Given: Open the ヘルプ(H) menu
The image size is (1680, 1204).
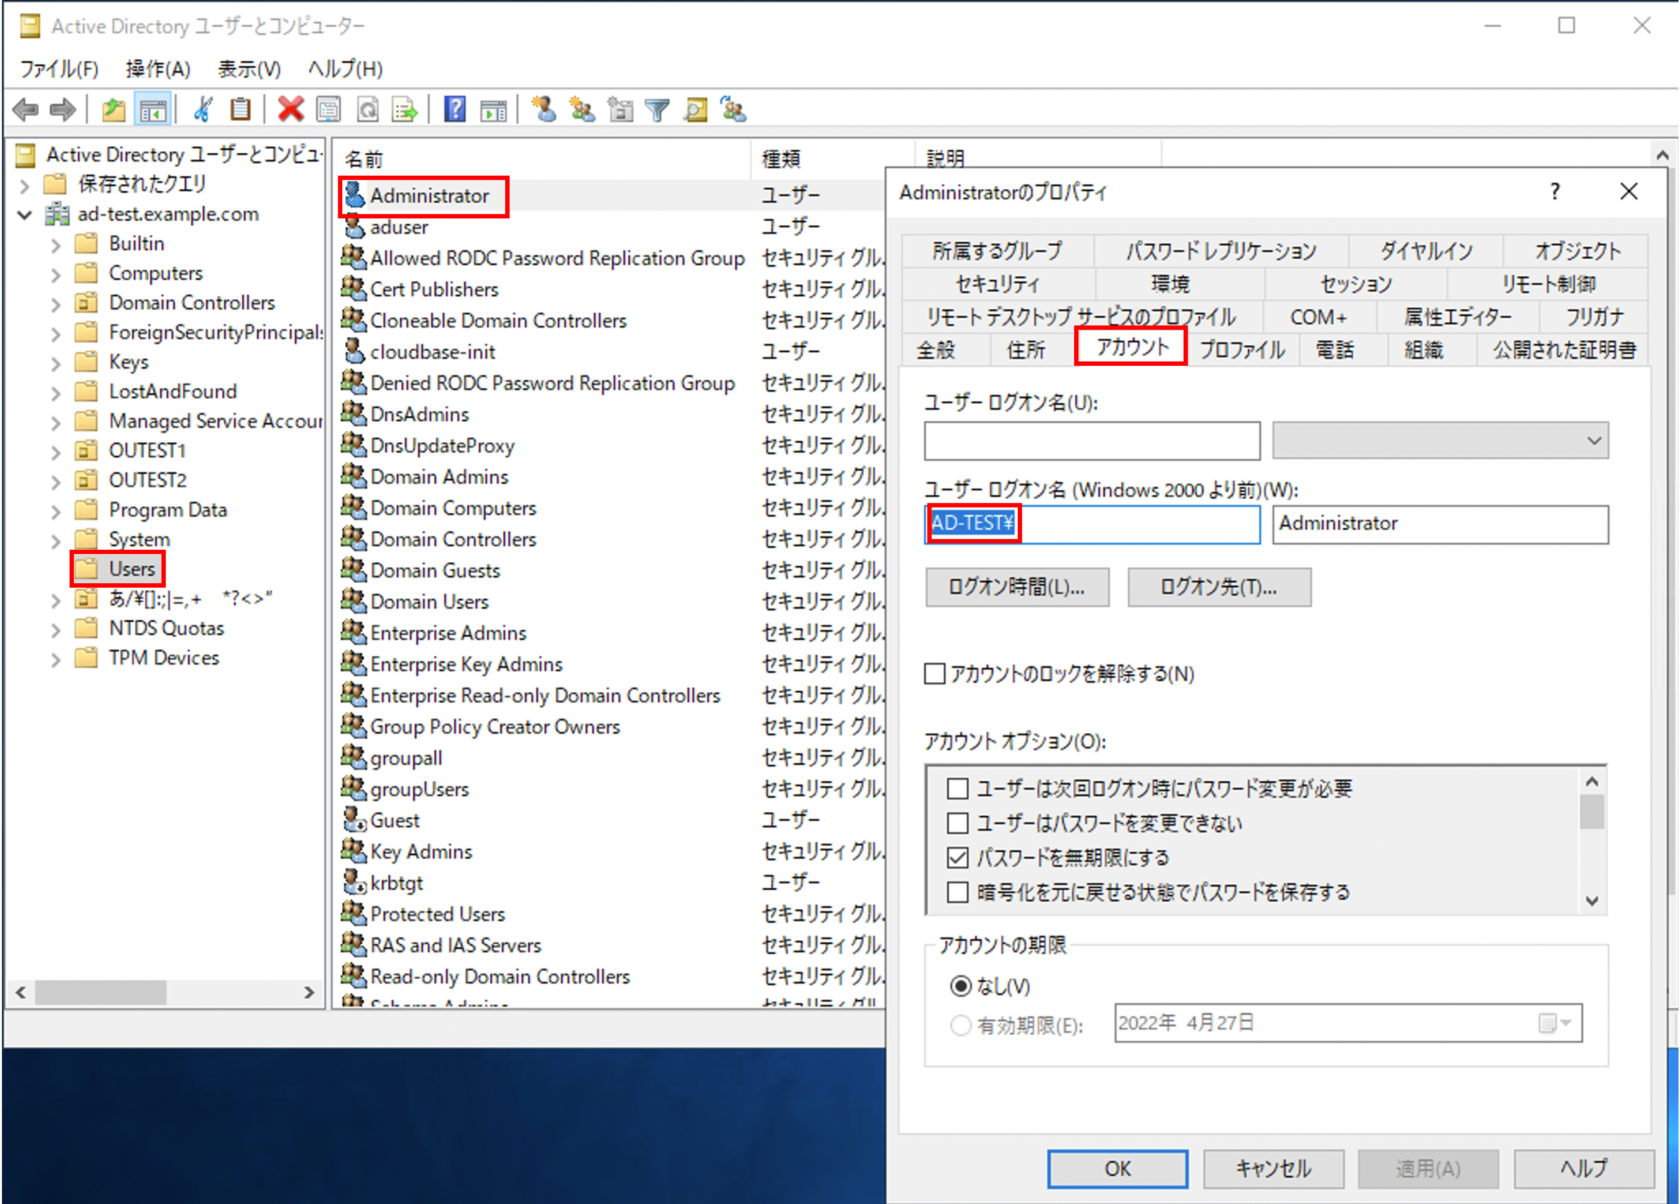Looking at the screenshot, I should [345, 69].
